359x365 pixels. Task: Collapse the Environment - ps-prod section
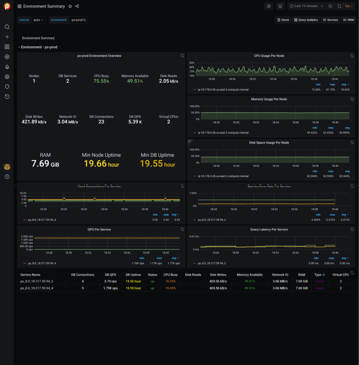pyautogui.click(x=19, y=47)
